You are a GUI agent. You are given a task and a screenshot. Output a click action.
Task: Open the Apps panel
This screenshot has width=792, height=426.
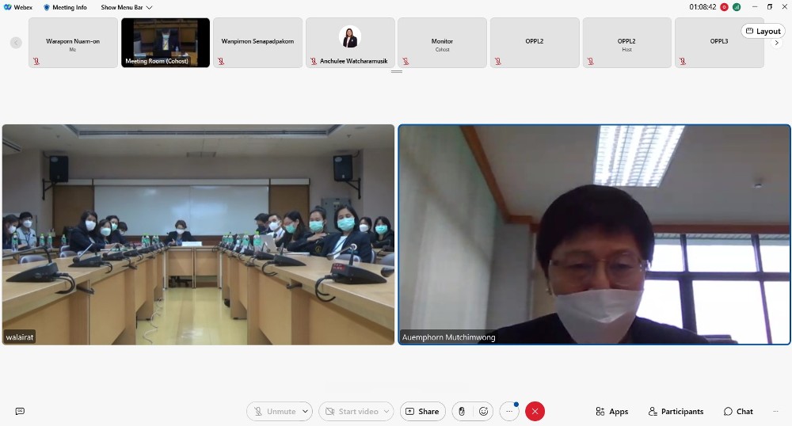[611, 412]
